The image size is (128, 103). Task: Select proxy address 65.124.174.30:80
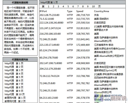point(49,50)
